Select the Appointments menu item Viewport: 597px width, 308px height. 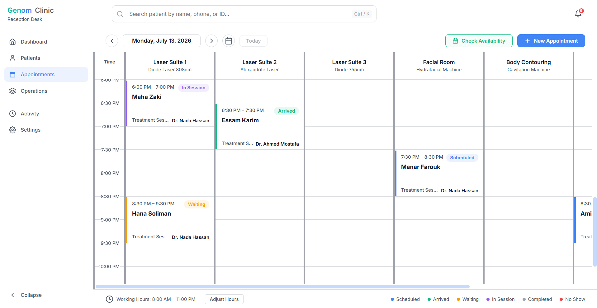(x=46, y=74)
